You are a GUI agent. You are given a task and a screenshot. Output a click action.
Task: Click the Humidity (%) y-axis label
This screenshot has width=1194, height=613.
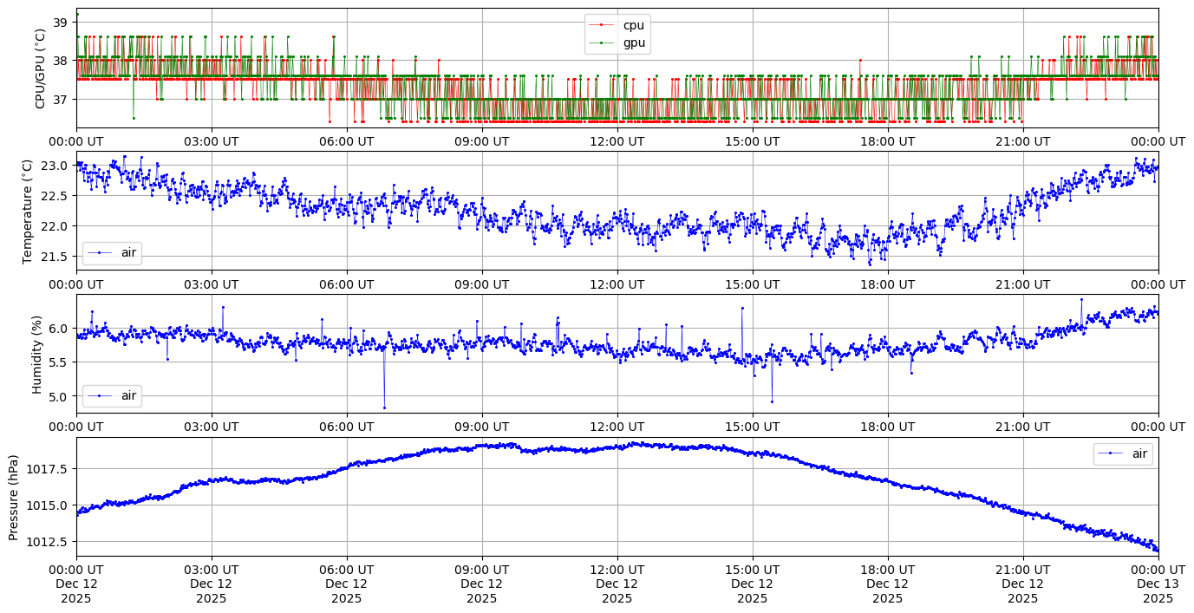(x=36, y=354)
